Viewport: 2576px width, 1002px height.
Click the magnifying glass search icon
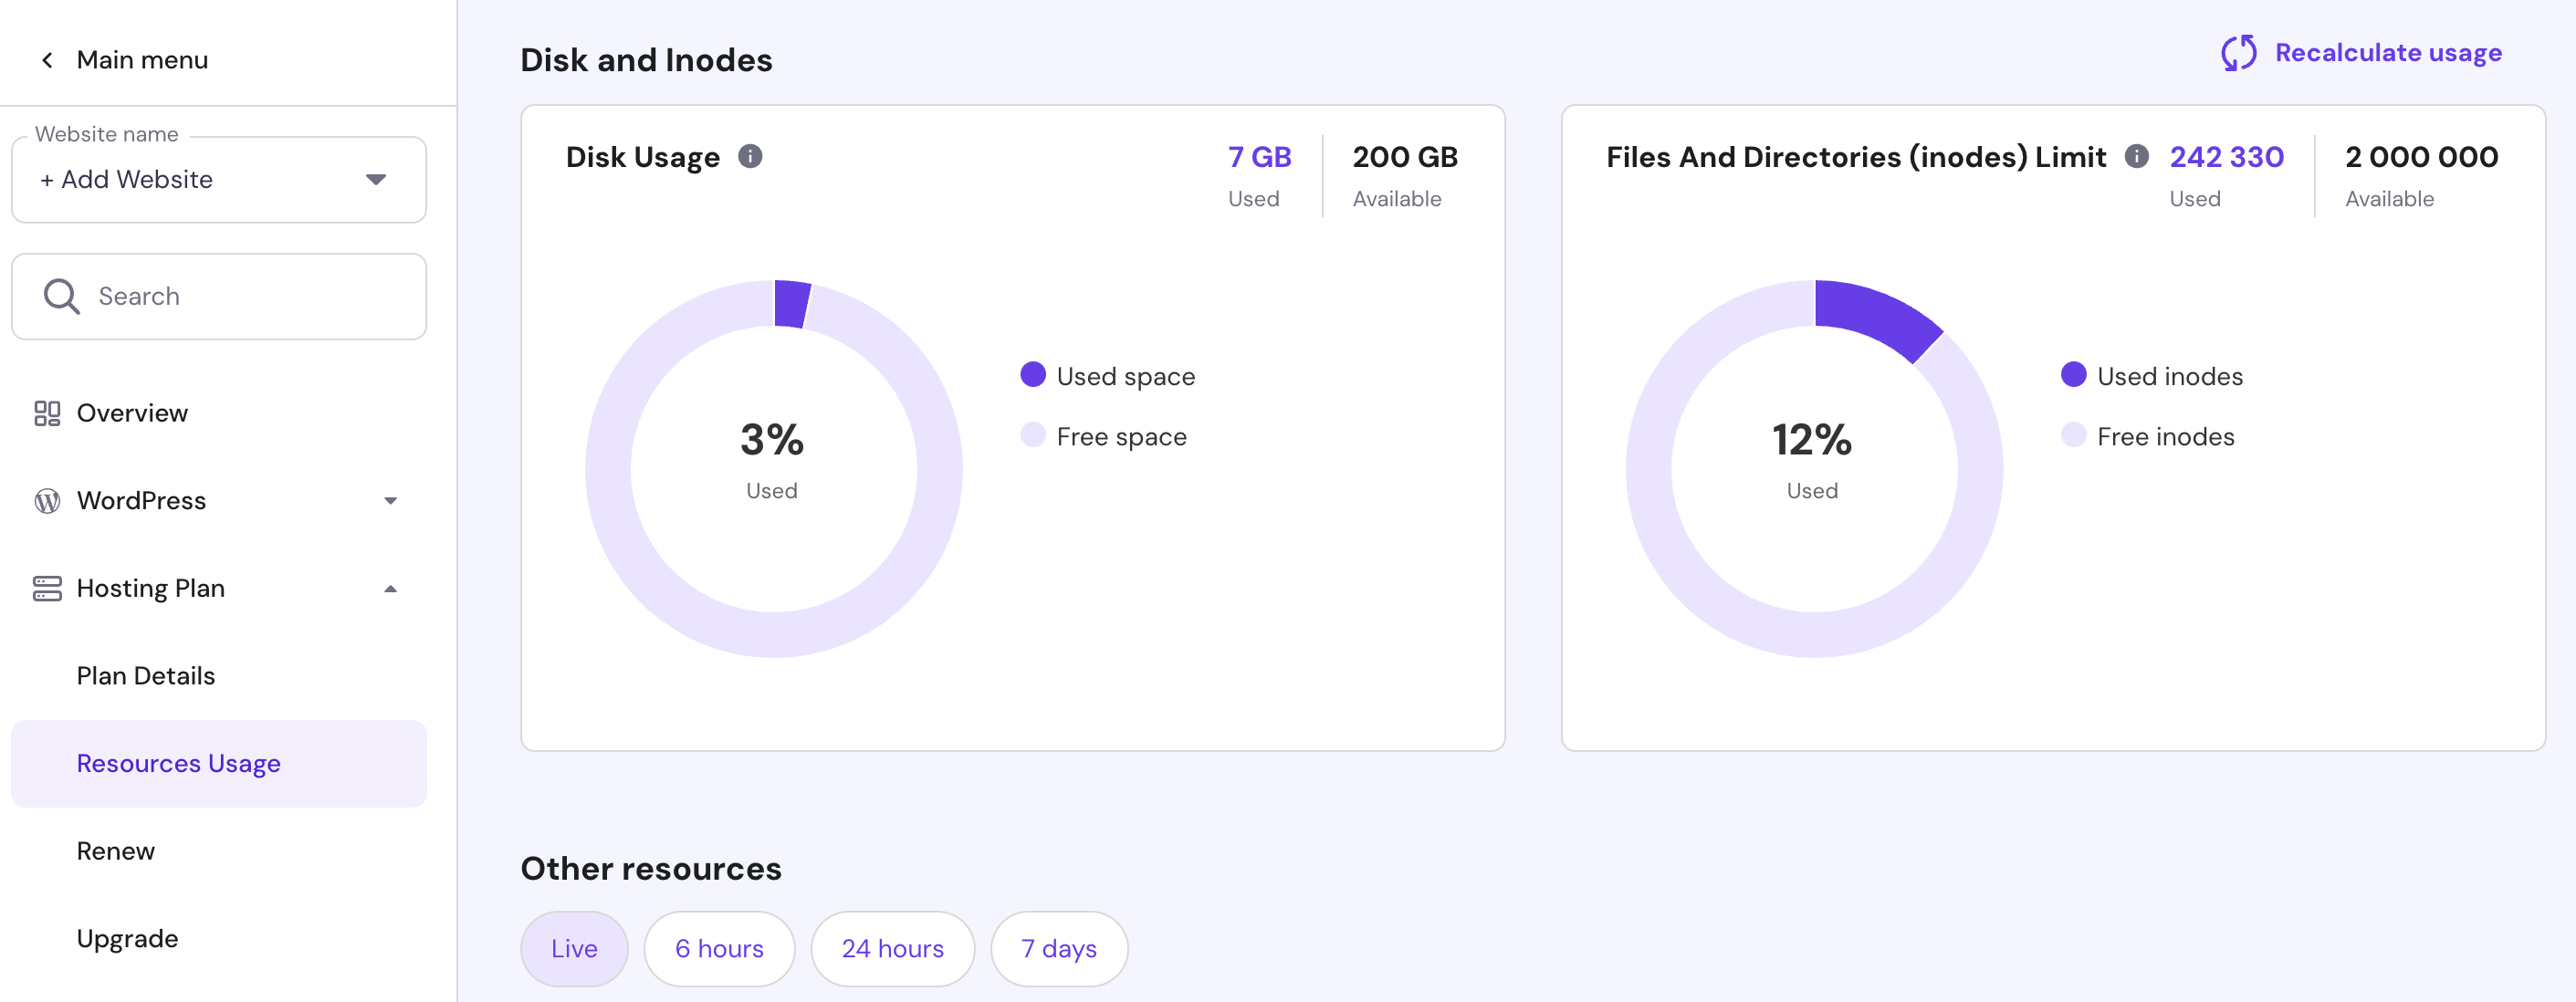click(x=61, y=296)
